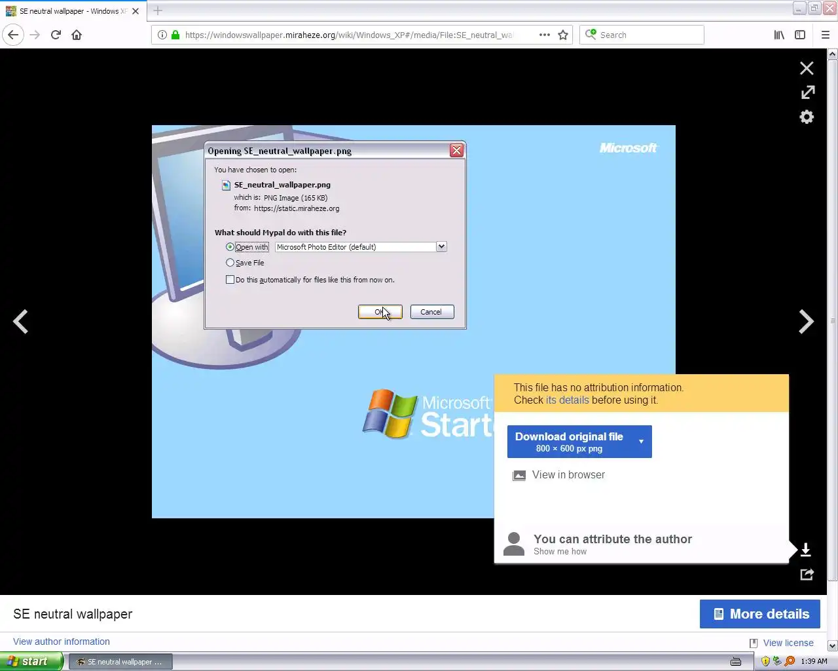Bookmark this page with the star
The width and height of the screenshot is (838, 671).
tap(563, 35)
